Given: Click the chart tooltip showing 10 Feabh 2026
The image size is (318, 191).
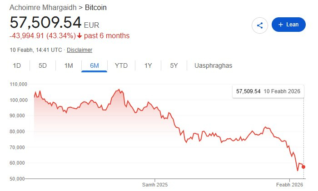Looking at the screenshot, I should (x=268, y=91).
